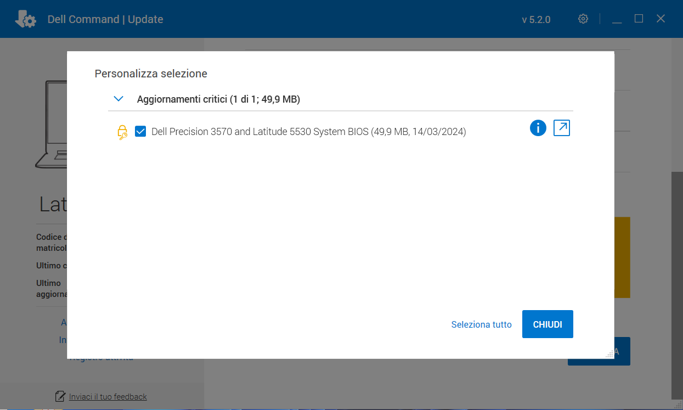The height and width of the screenshot is (410, 683).
Task: Click the Aggiornamenti critici section header text
Action: [218, 99]
